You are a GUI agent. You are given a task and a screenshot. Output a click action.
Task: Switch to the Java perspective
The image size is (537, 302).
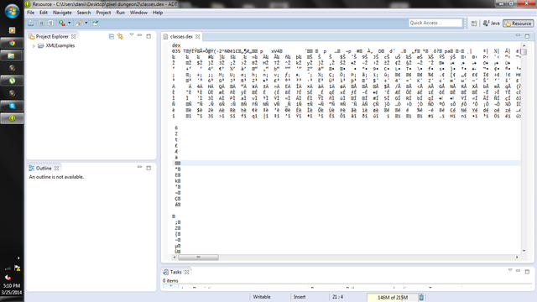[491, 23]
